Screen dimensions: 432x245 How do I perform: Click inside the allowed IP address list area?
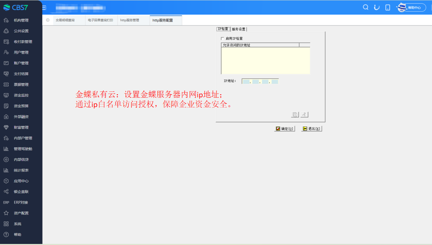coord(266,61)
